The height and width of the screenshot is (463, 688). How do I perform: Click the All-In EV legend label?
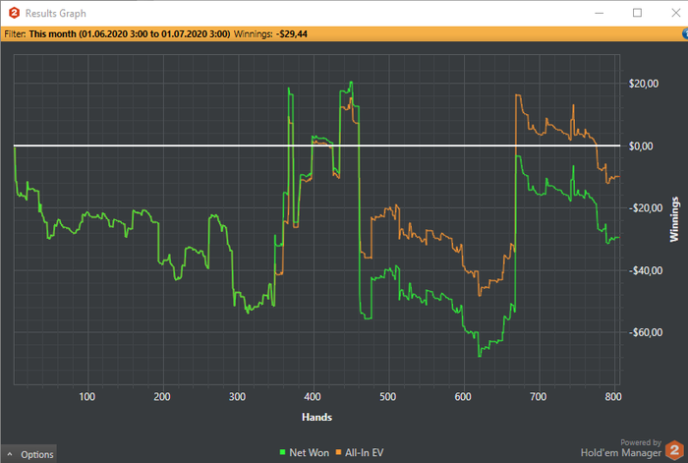[x=365, y=452]
